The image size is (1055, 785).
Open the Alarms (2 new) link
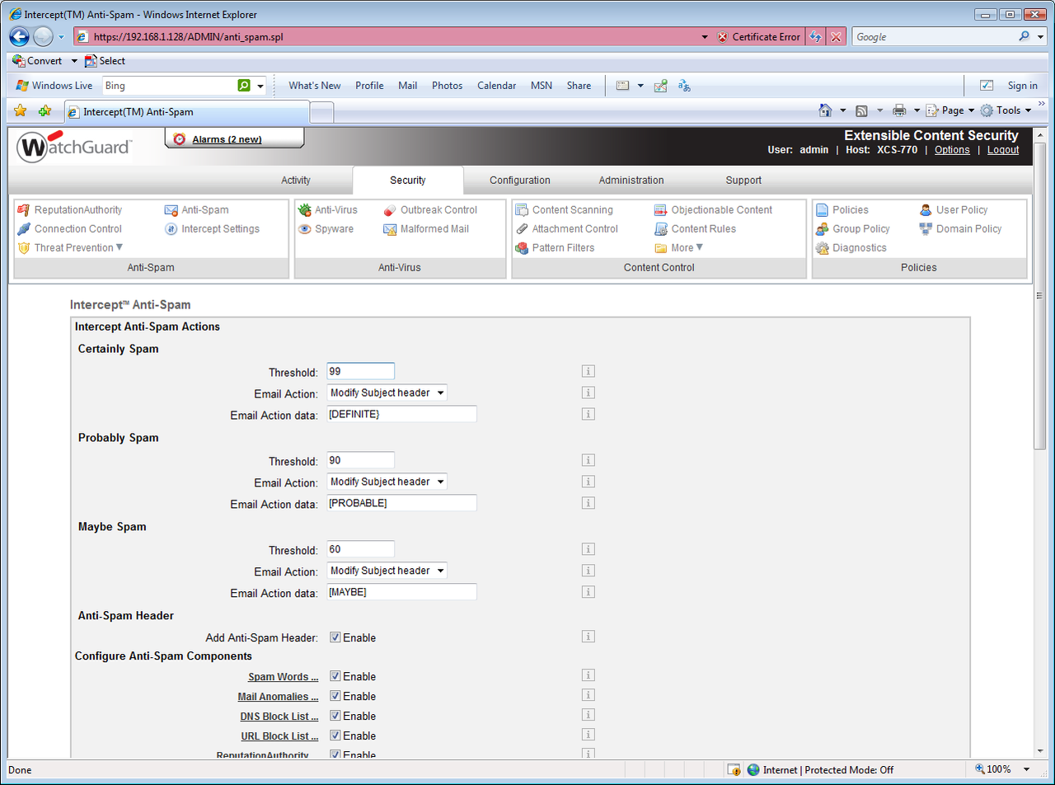click(227, 139)
